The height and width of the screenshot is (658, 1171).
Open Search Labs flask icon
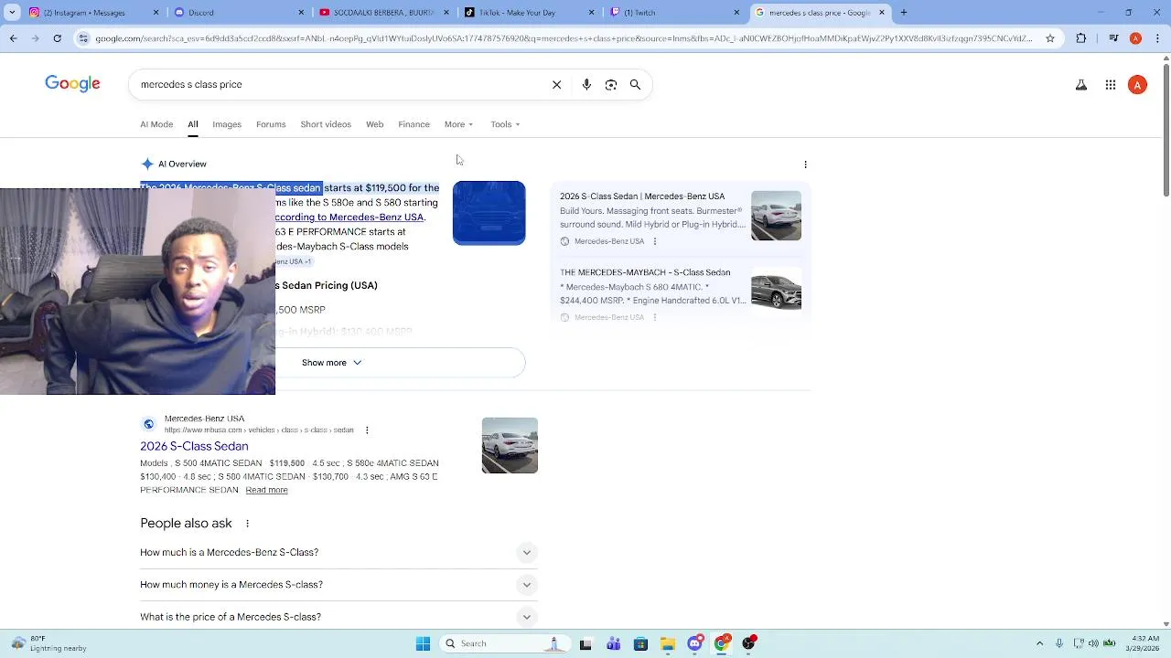[x=1081, y=85]
